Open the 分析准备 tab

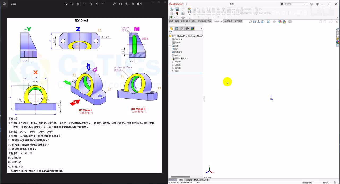tap(228, 21)
